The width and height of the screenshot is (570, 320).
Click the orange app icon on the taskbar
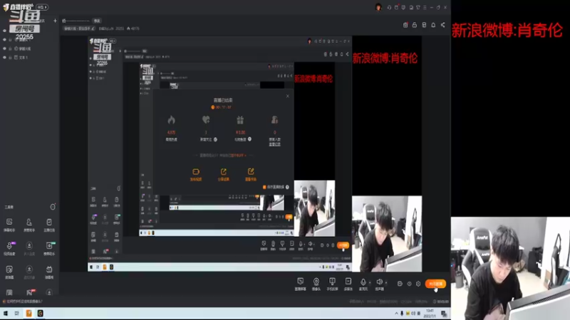pyautogui.click(x=28, y=313)
